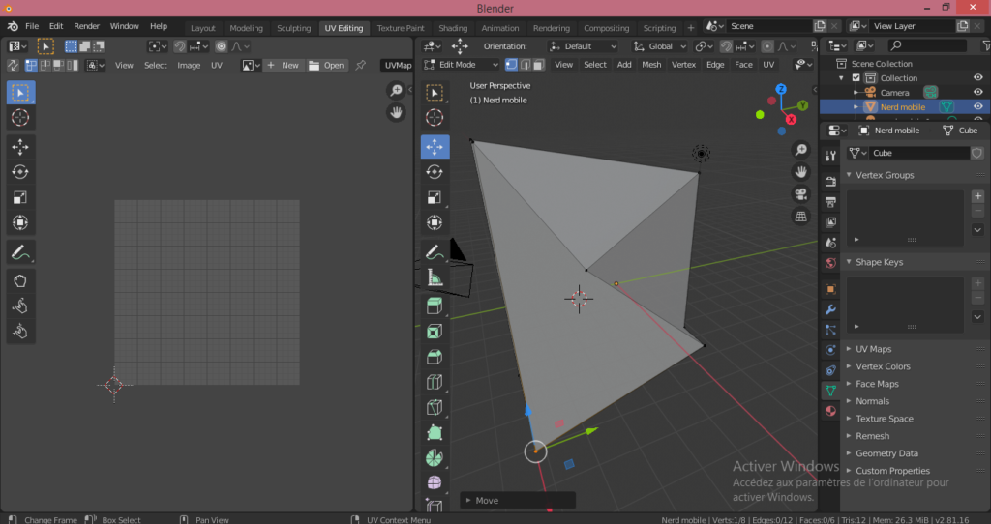
Task: Click the perspective/orthographic grid icon
Action: pyautogui.click(x=800, y=217)
